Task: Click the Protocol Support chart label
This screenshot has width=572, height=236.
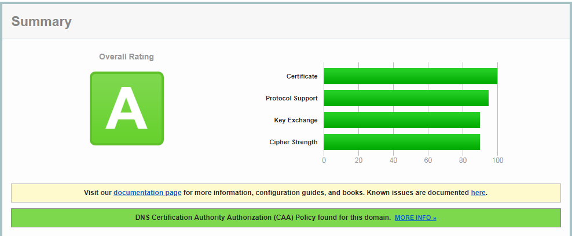Action: pos(291,98)
